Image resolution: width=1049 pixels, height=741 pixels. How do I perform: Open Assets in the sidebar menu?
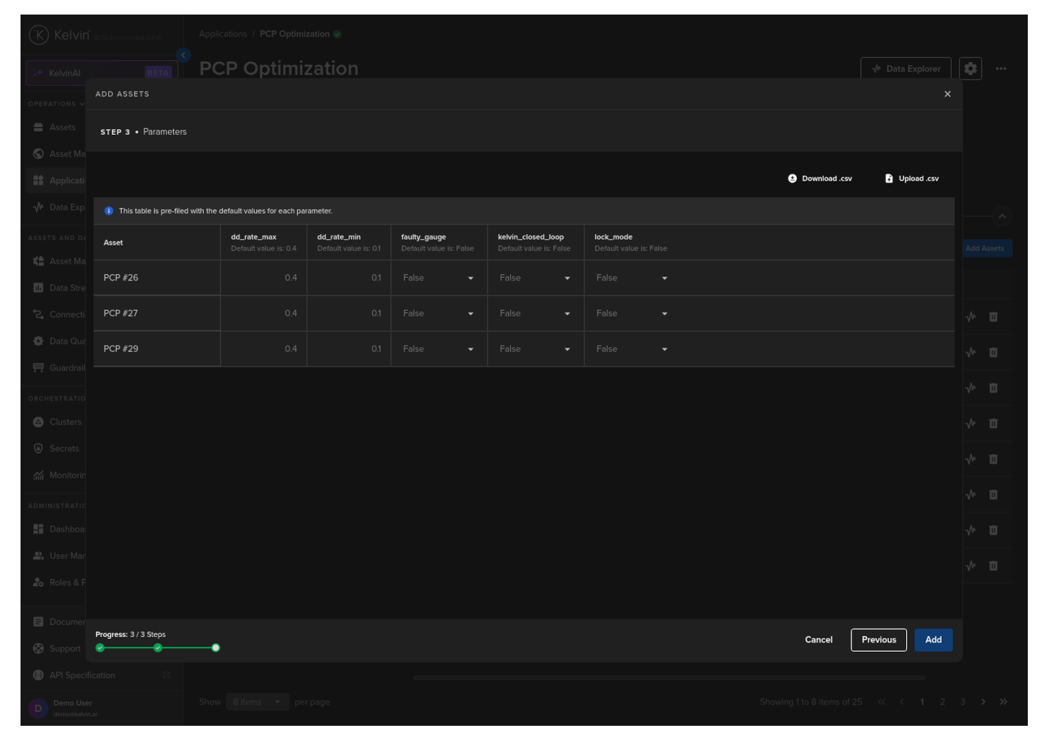tap(62, 128)
